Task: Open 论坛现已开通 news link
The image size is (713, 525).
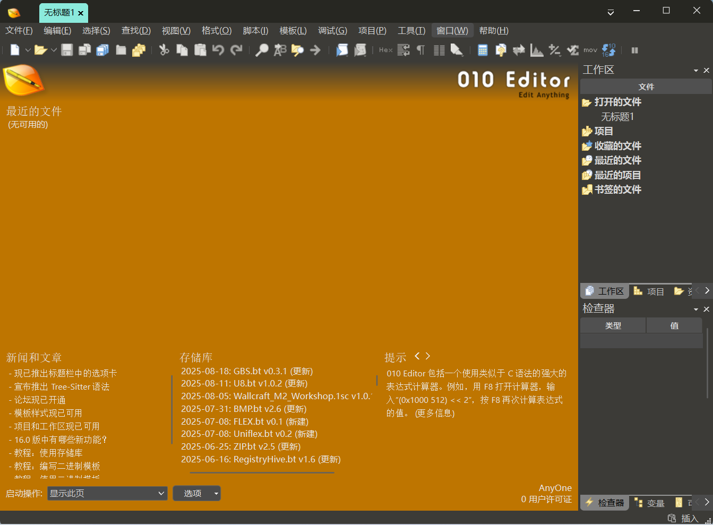Action: tap(40, 400)
